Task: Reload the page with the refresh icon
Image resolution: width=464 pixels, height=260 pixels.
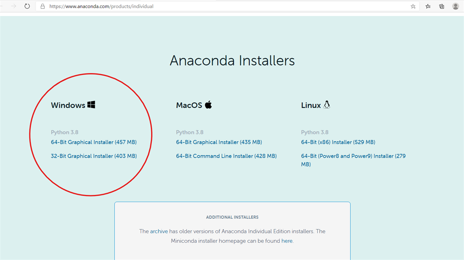Action: tap(27, 6)
